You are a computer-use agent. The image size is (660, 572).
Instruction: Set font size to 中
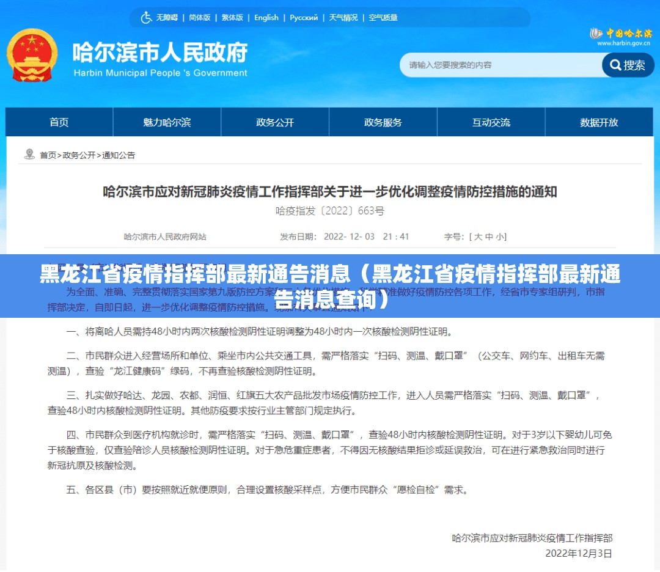tap(489, 237)
